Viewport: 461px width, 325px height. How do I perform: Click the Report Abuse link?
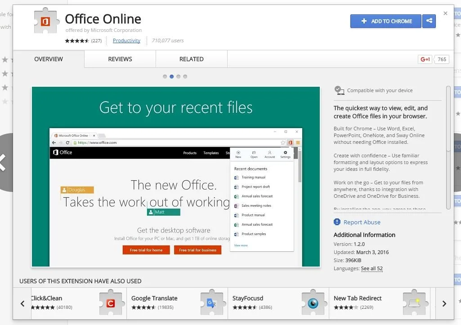pyautogui.click(x=362, y=222)
